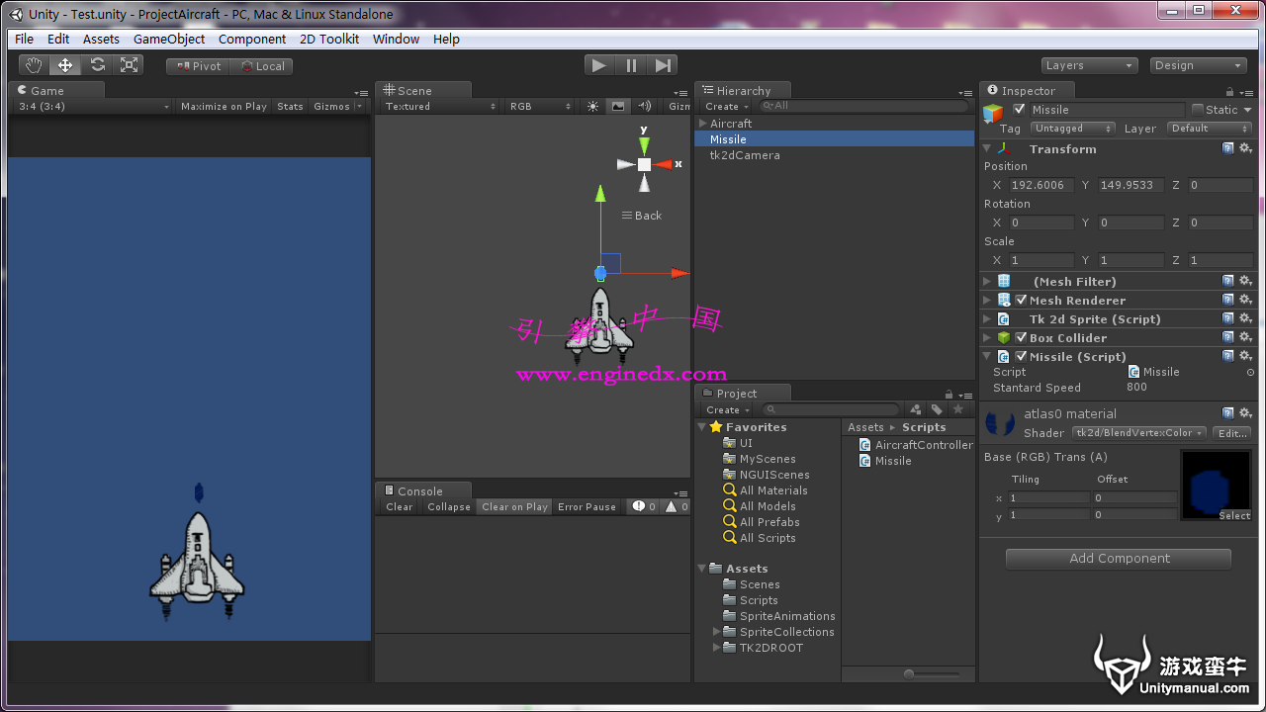1266x712 pixels.
Task: Select the Hand tool in toolbar
Action: pos(35,65)
